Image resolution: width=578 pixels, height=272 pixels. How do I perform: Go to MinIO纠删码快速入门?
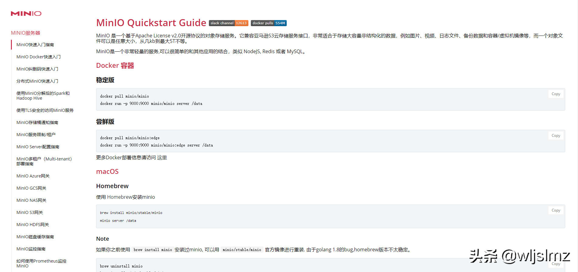tap(37, 69)
